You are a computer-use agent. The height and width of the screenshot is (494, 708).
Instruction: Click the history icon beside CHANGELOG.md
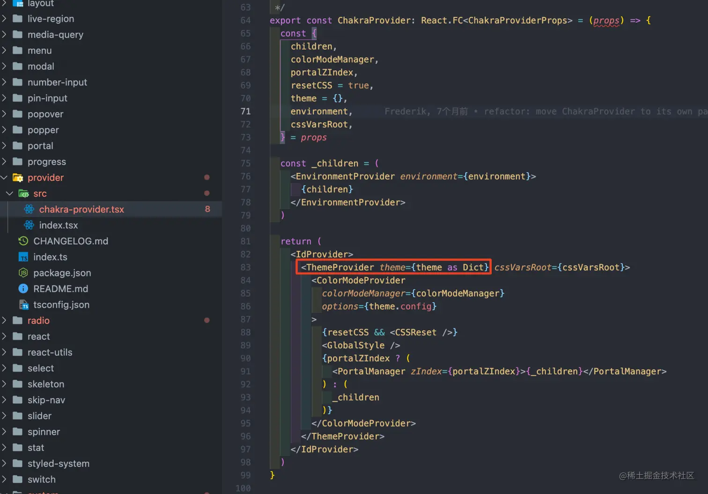(23, 241)
